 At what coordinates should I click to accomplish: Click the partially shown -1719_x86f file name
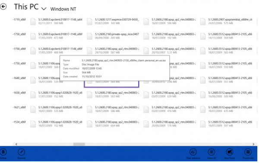[19, 19]
